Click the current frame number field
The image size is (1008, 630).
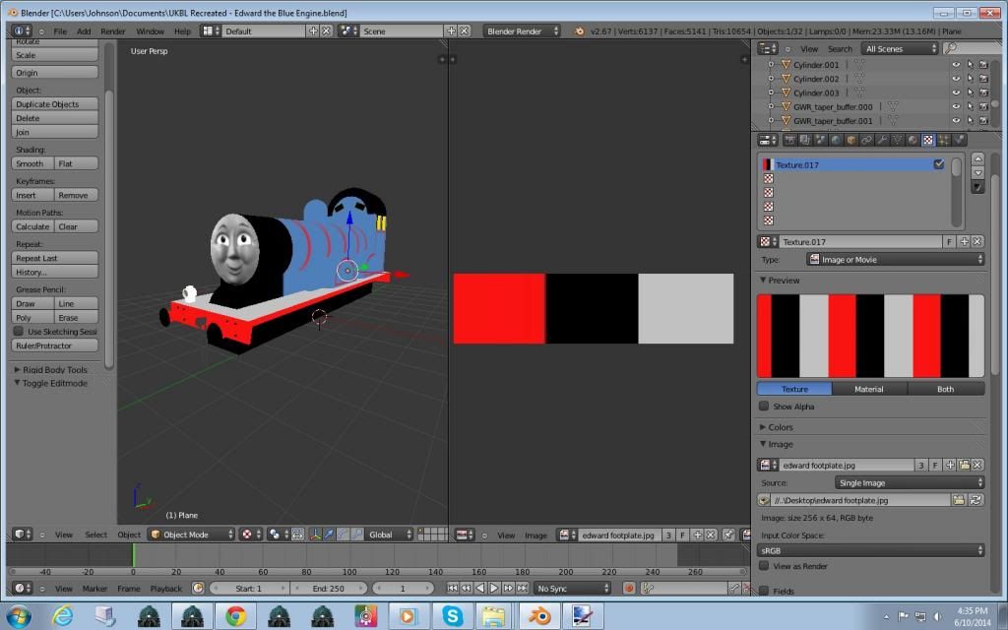(403, 589)
